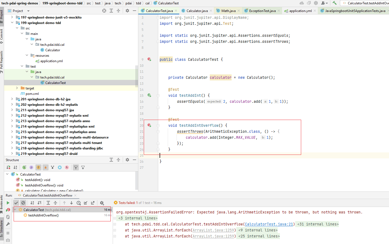Open test history clock icon
Screen dimensions: 389x244
click(x=79, y=203)
